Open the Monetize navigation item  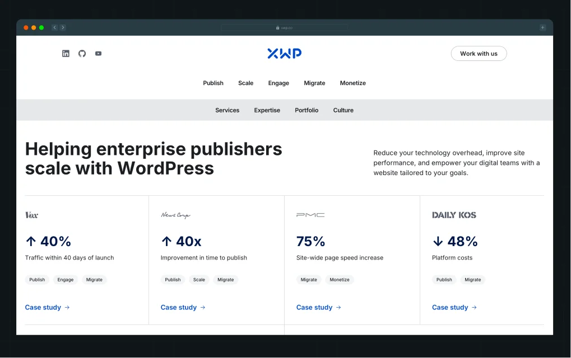(353, 83)
